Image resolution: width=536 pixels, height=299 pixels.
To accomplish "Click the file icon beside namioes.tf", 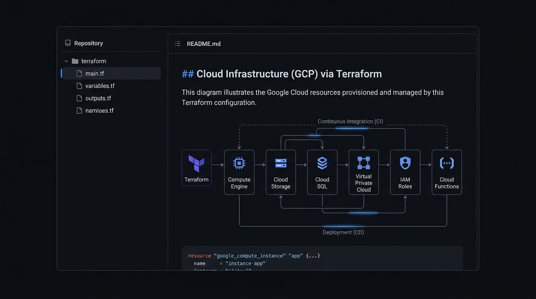I will coord(79,111).
